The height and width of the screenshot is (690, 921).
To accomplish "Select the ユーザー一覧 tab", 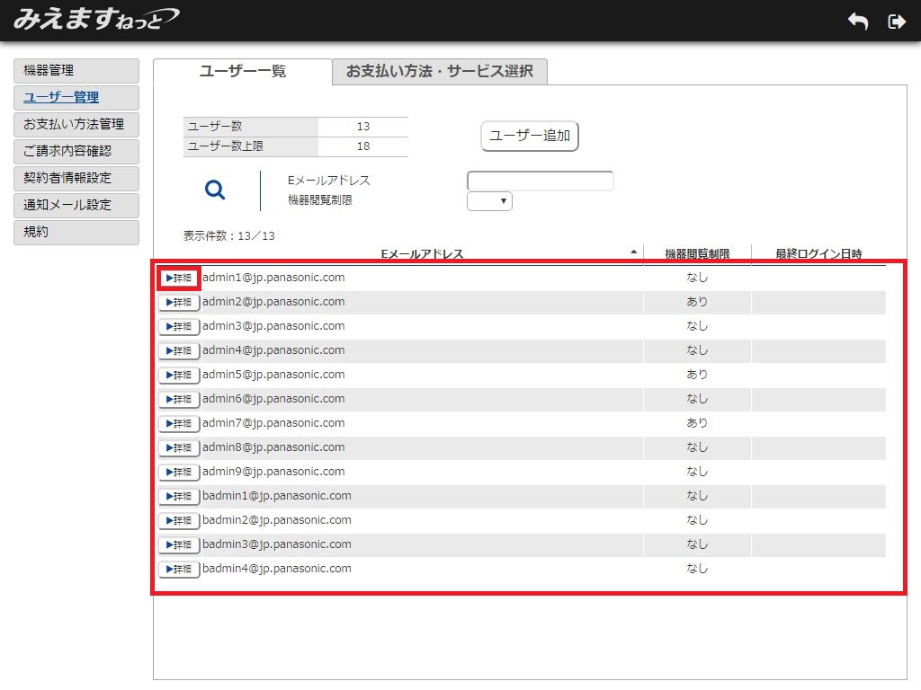I will (x=242, y=72).
